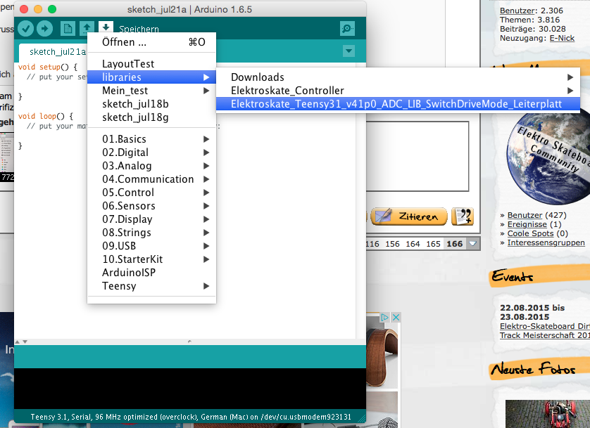Close the ad via X icon
590x428 pixels.
(x=396, y=317)
